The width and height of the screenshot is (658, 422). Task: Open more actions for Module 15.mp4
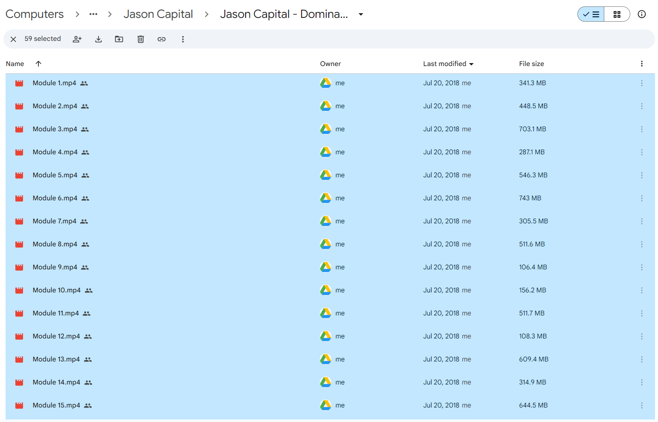pos(642,406)
